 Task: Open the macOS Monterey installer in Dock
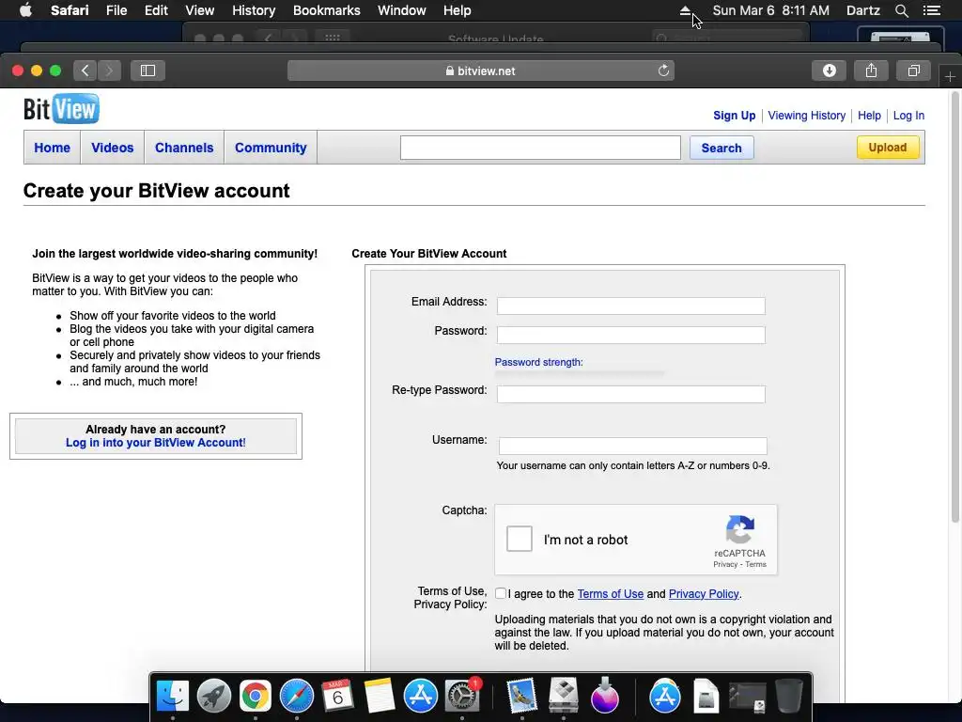pos(604,697)
